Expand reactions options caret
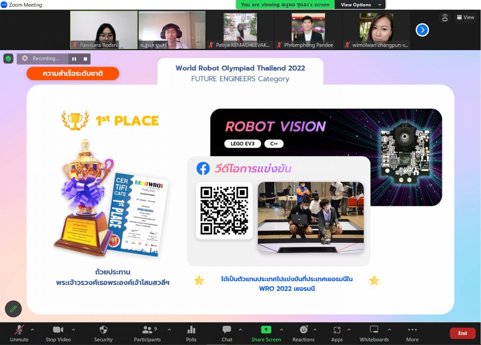The width and height of the screenshot is (481, 345). coord(315,330)
